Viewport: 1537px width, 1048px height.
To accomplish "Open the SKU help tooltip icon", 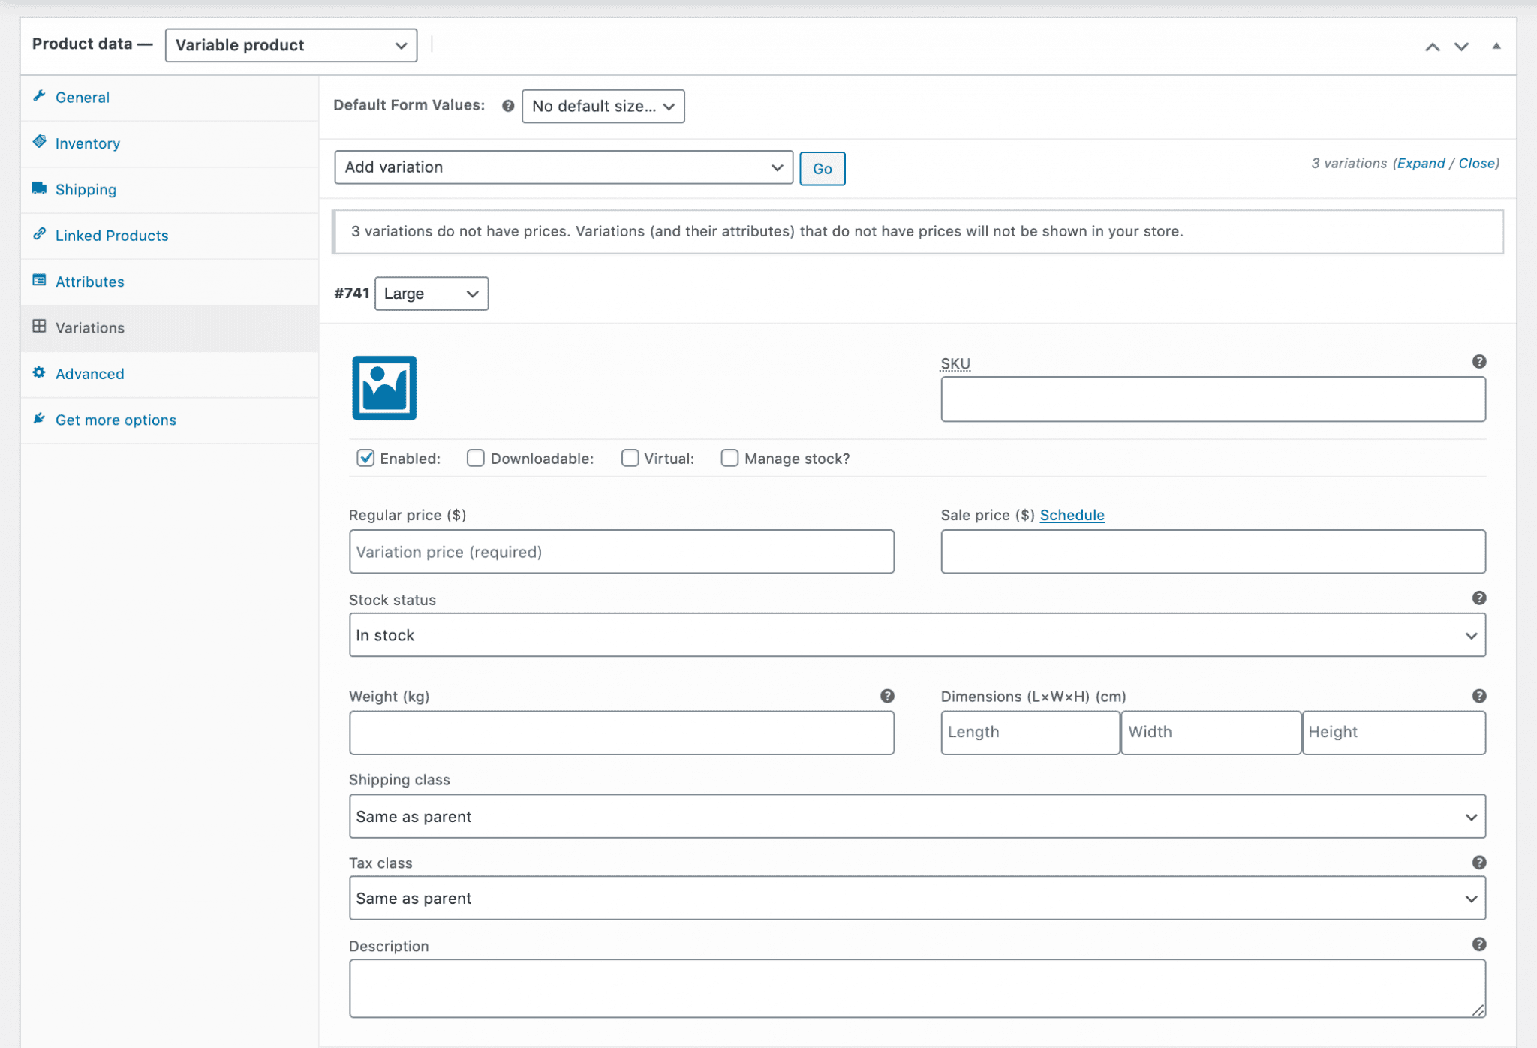I will pyautogui.click(x=1478, y=361).
